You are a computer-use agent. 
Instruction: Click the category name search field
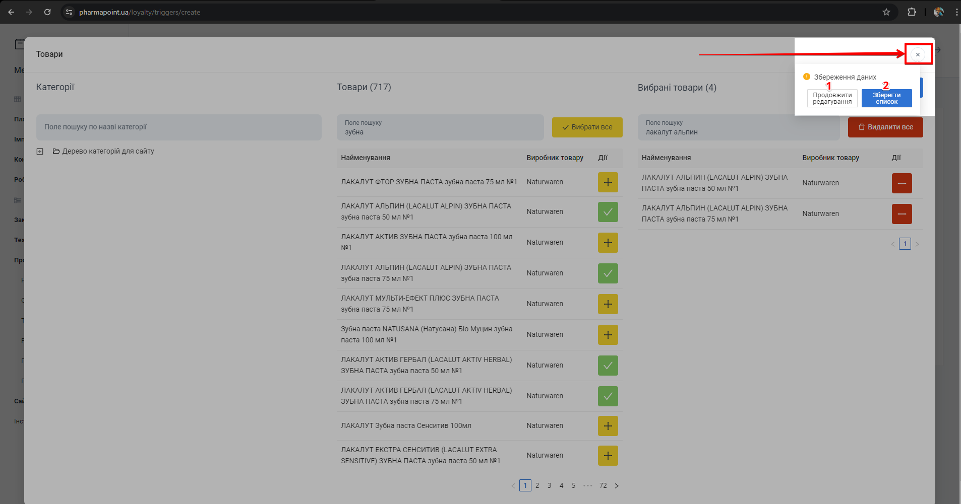(178, 127)
